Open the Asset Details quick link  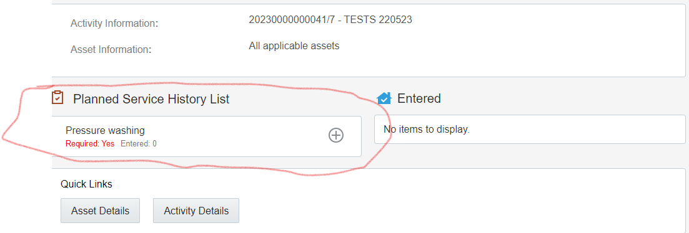tap(100, 211)
